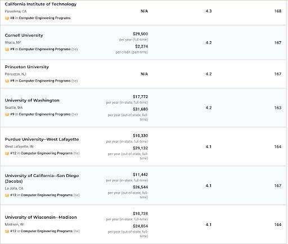Open the California Institute of Technology listing
288x244 pixels.
(40, 4)
